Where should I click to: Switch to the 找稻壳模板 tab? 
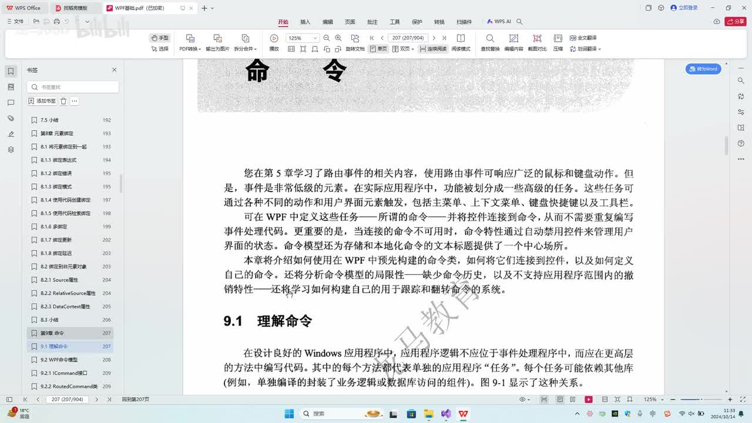[75, 8]
